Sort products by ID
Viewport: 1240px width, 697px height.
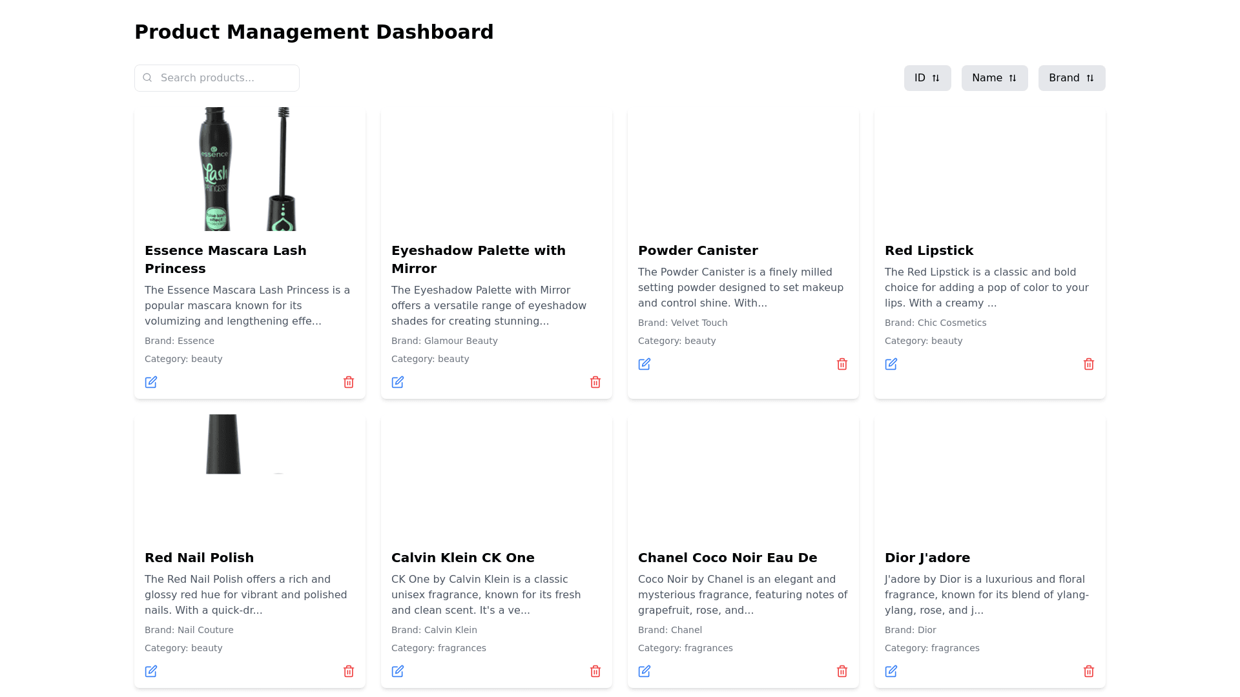click(927, 78)
